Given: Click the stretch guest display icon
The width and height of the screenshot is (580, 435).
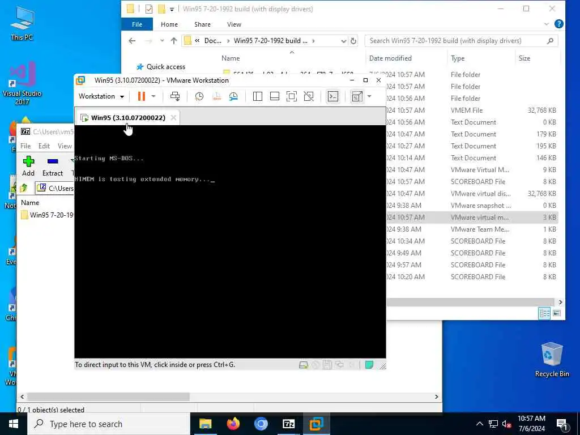Looking at the screenshot, I should click(x=357, y=96).
